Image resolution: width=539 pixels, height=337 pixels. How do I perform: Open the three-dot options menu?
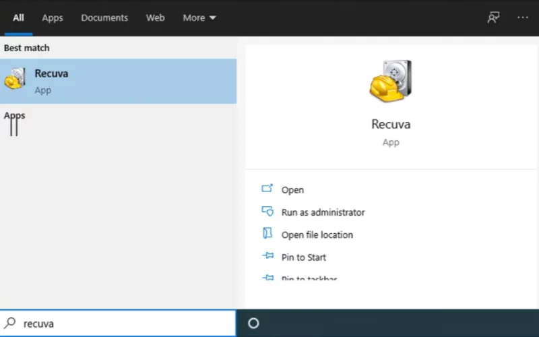point(523,18)
